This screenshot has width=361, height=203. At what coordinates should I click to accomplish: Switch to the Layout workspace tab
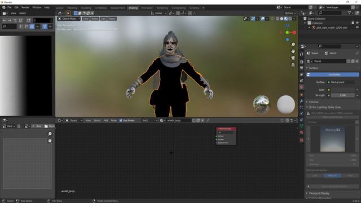59,8
